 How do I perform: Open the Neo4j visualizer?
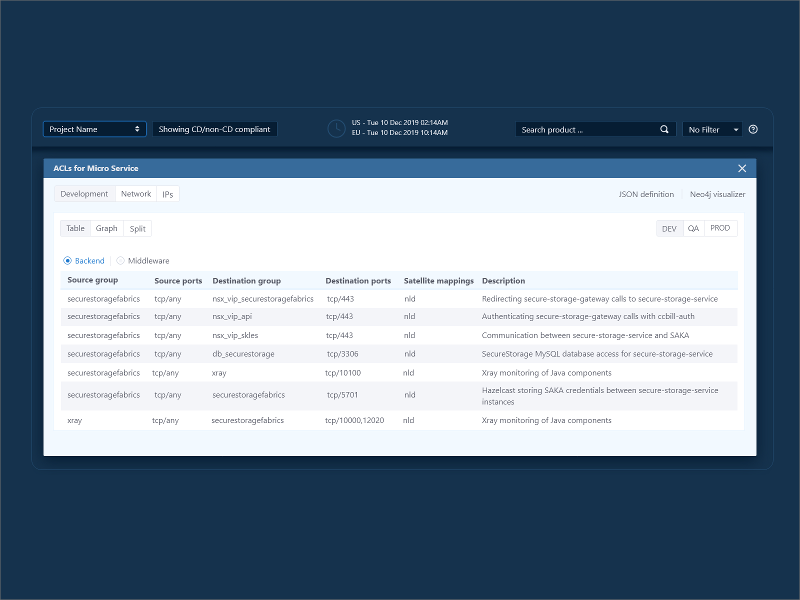[717, 194]
